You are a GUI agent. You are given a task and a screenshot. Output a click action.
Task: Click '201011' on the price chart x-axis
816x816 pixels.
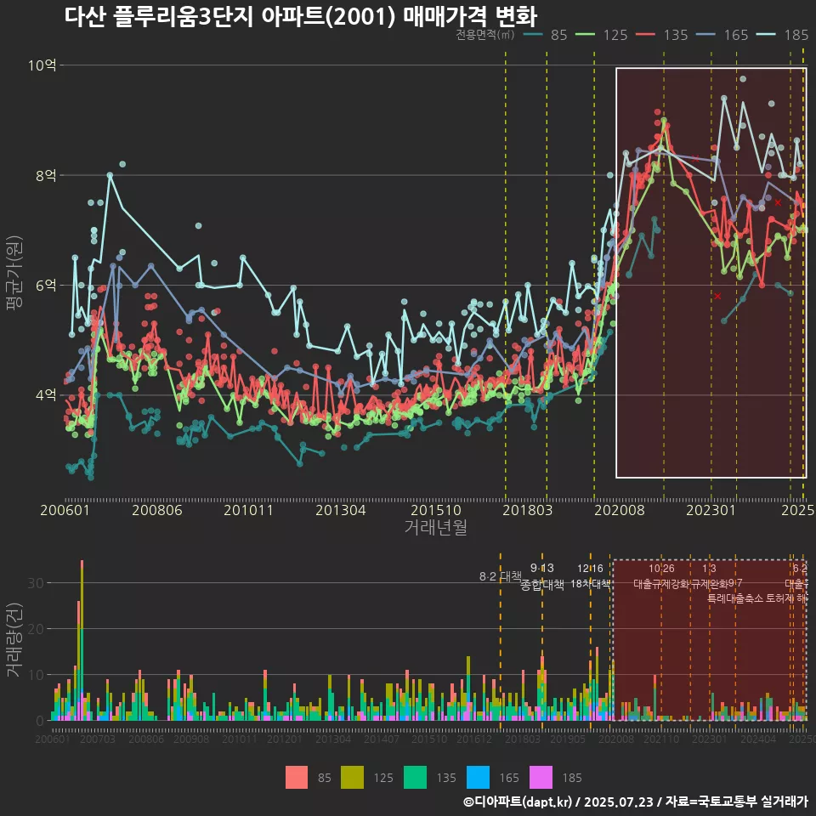(249, 510)
